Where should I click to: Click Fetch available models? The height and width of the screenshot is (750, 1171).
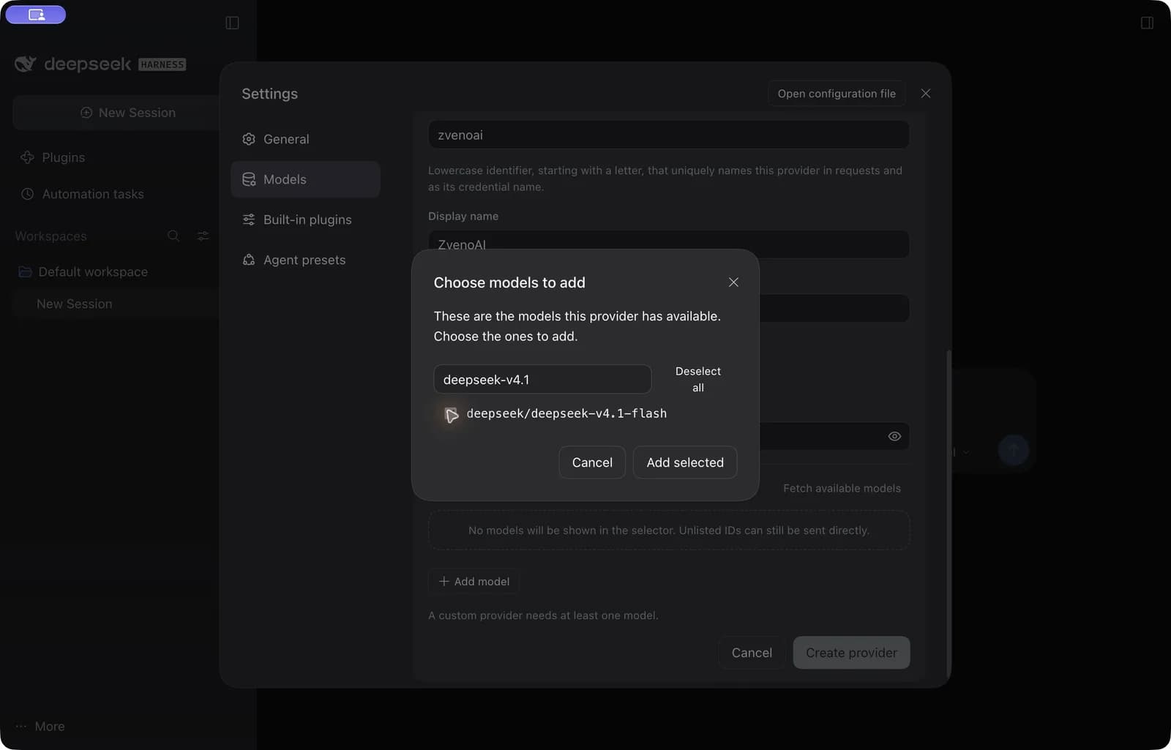click(842, 488)
